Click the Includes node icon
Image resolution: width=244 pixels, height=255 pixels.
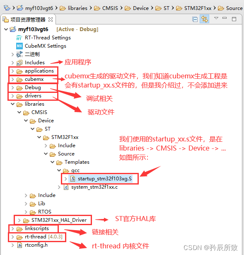[19, 63]
